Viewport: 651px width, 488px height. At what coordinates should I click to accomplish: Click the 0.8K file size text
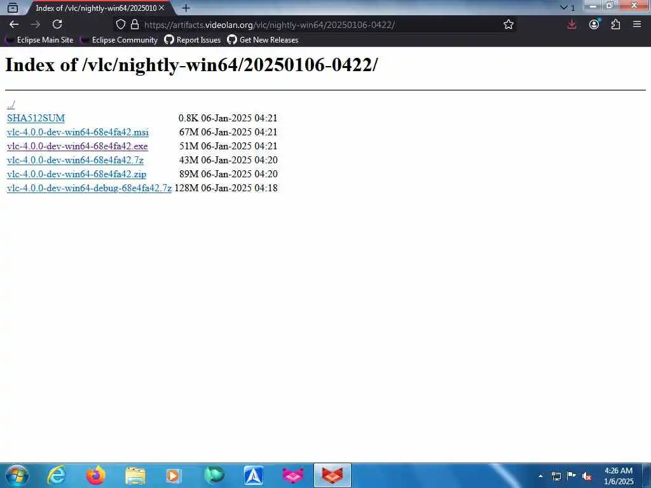(x=188, y=118)
